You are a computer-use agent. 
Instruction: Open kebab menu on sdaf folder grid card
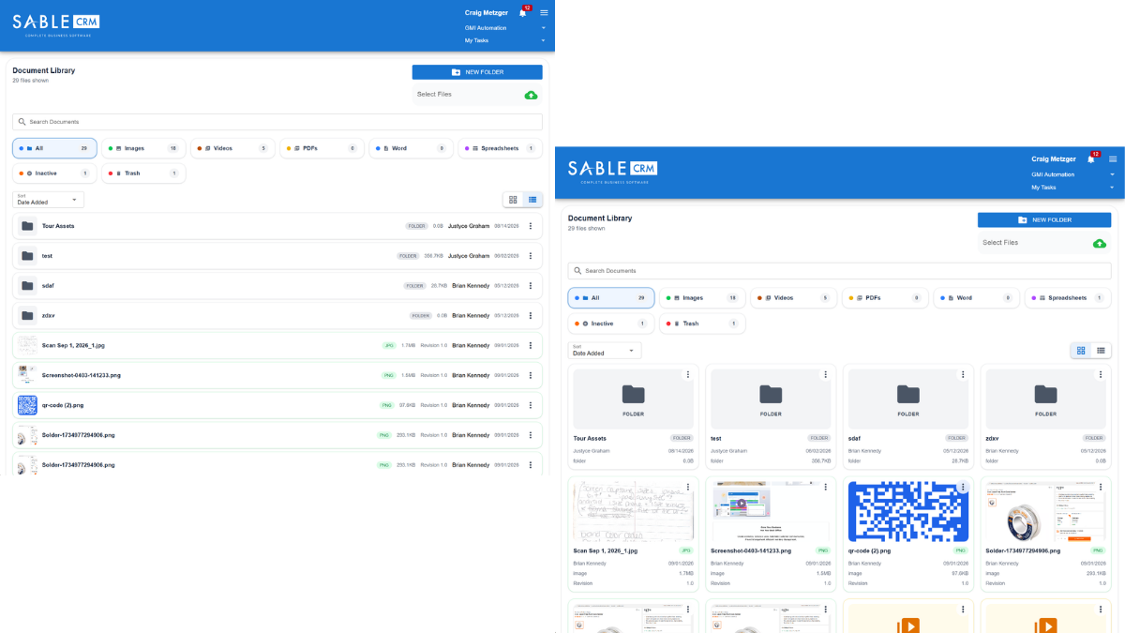[x=963, y=374]
